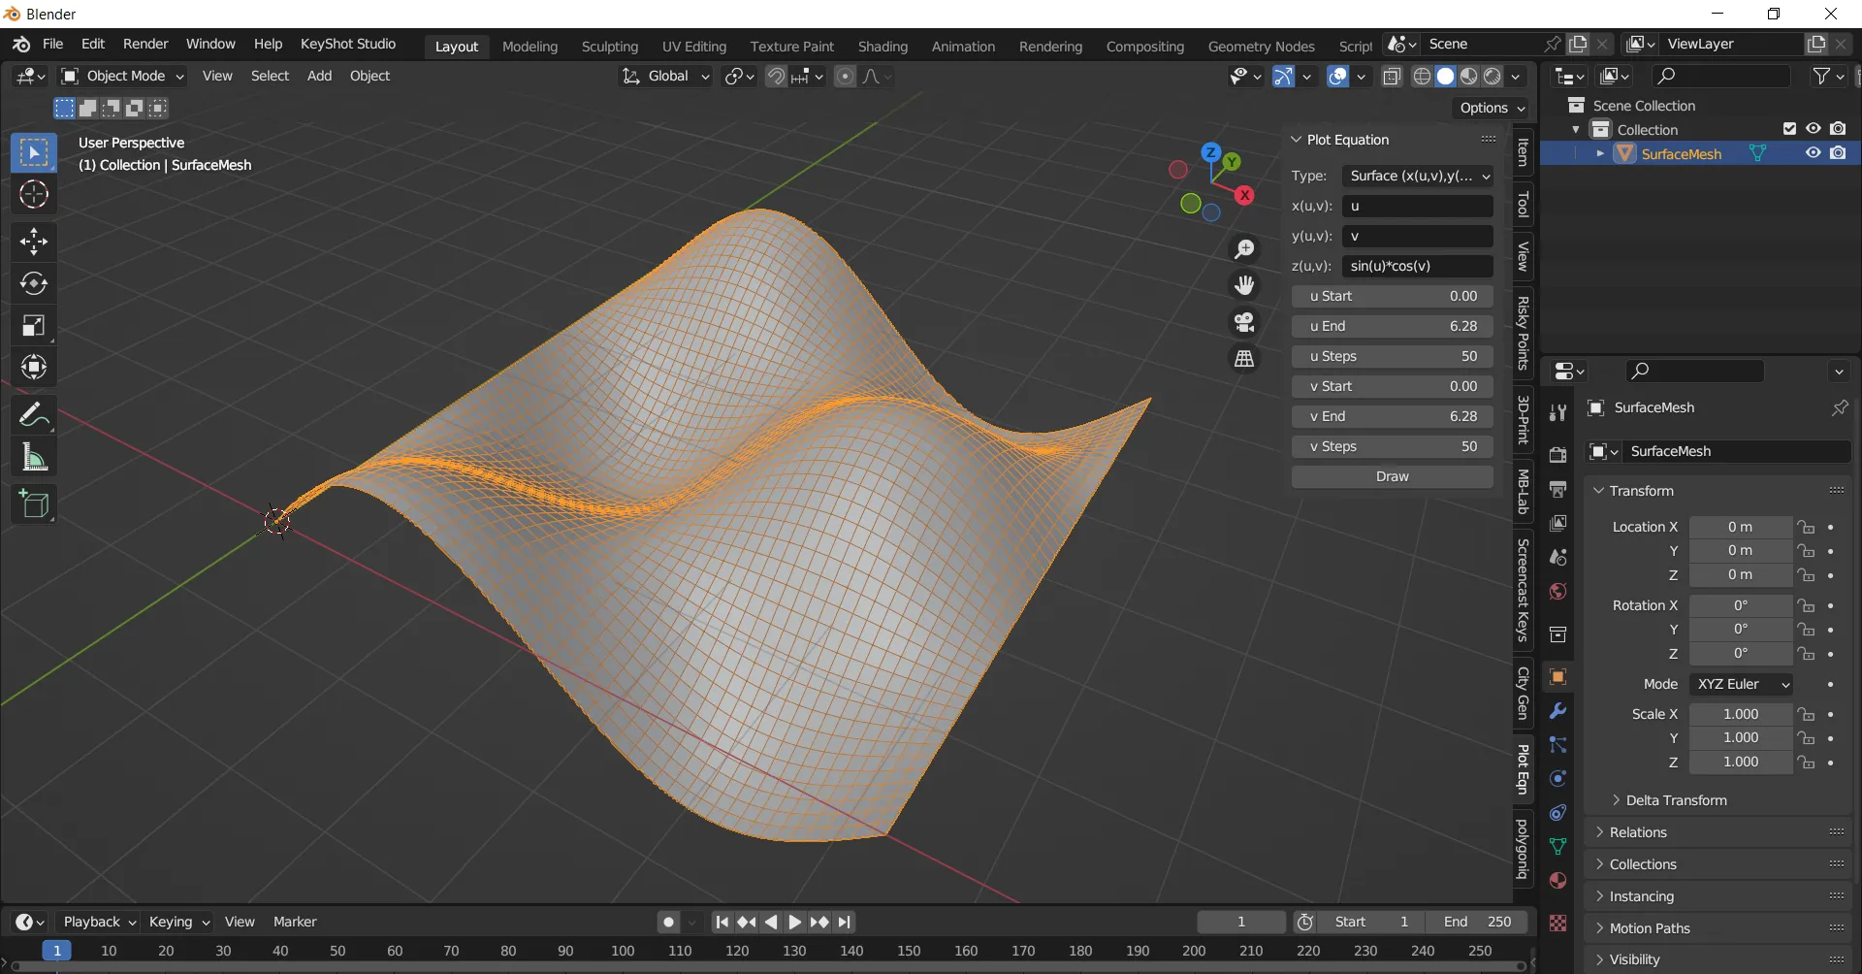Open rotation Mode XYZ Euler dropdown
Viewport: 1862px width, 974px height.
click(x=1741, y=684)
